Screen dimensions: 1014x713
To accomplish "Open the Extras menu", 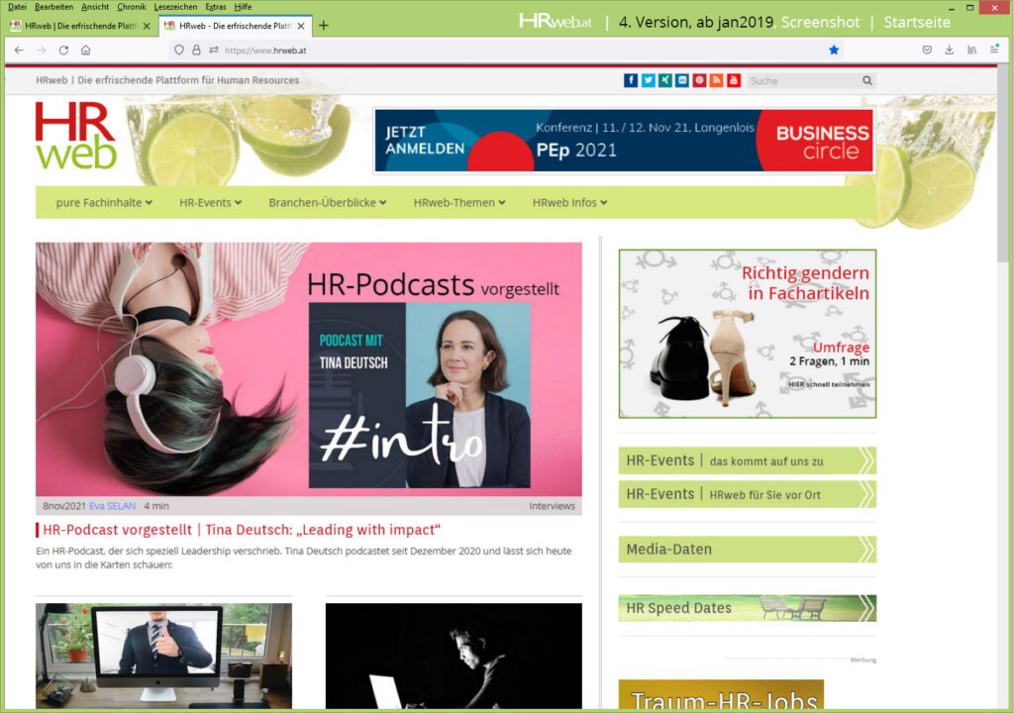I will 215,7.
